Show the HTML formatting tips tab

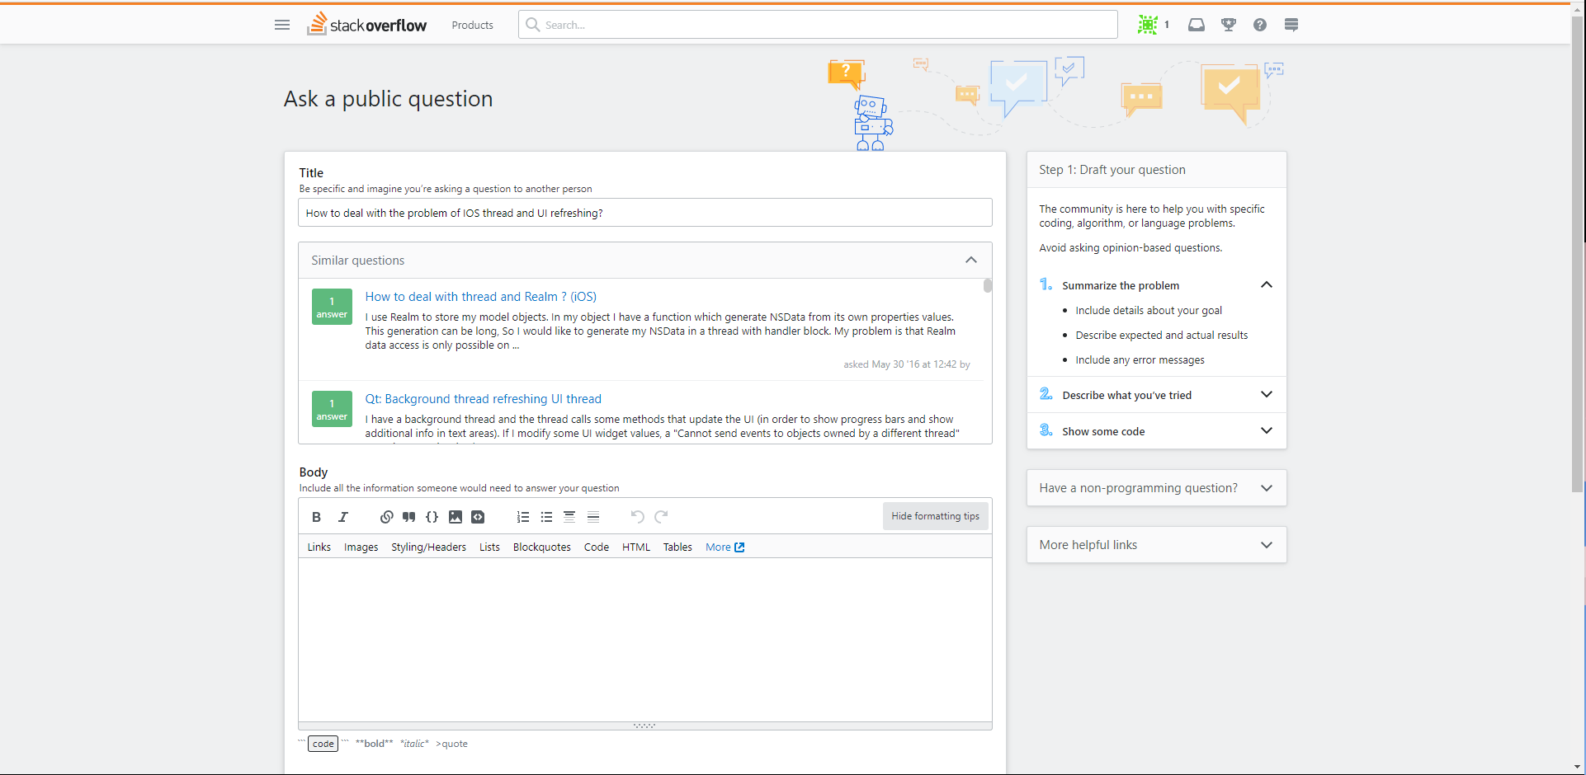[636, 547]
